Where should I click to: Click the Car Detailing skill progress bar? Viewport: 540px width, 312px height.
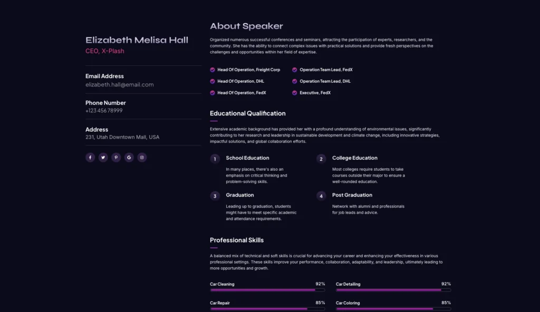pos(393,290)
